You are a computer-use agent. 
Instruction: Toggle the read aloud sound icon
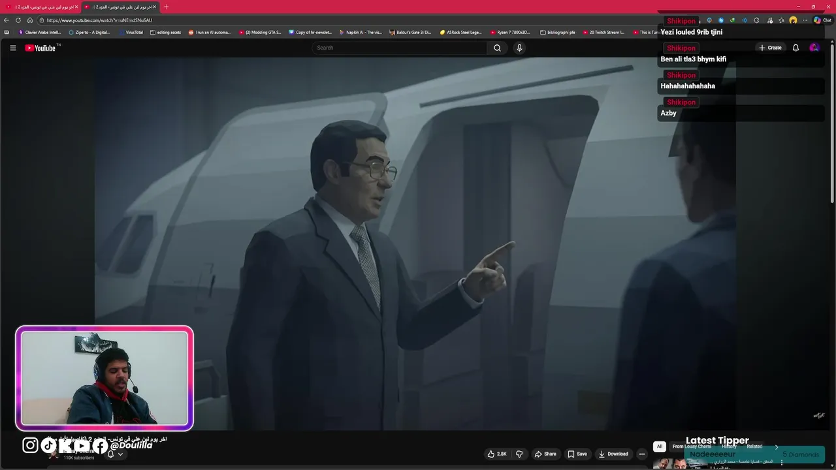pos(744,20)
